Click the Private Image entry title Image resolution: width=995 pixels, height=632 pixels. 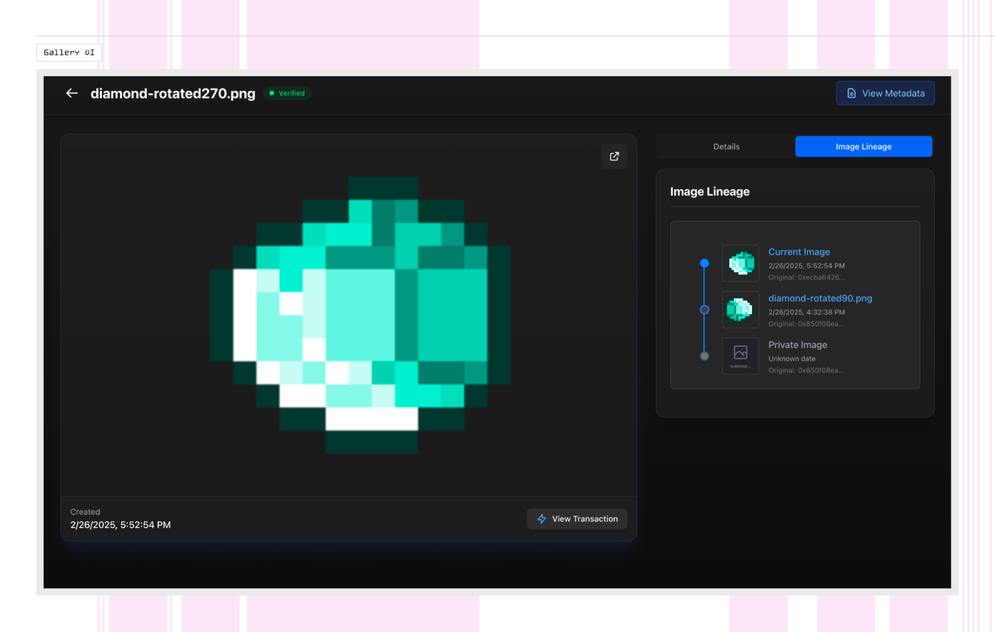(x=797, y=345)
